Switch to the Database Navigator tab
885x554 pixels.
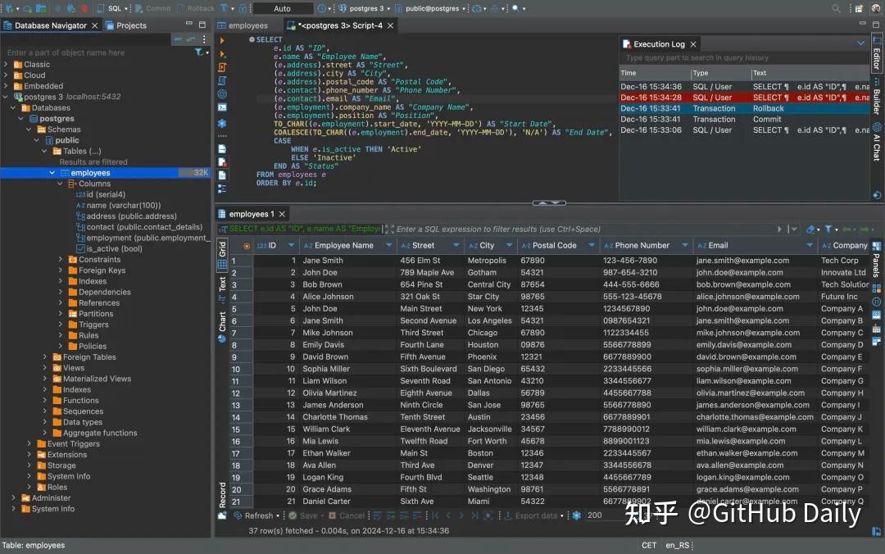(x=50, y=25)
